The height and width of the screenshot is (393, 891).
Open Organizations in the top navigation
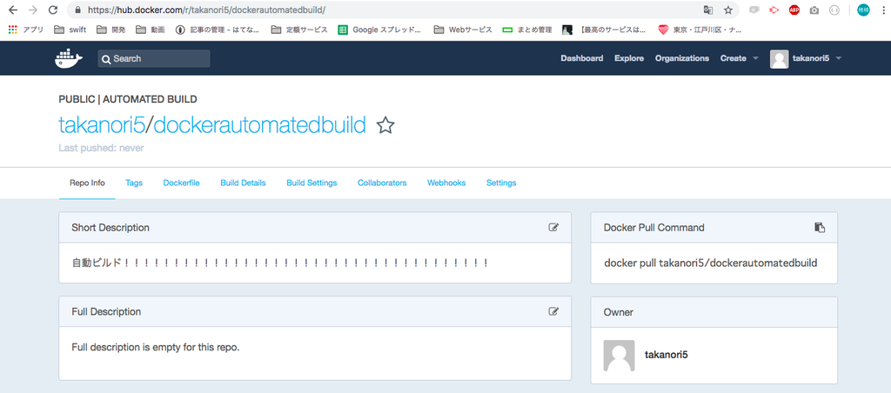point(682,58)
